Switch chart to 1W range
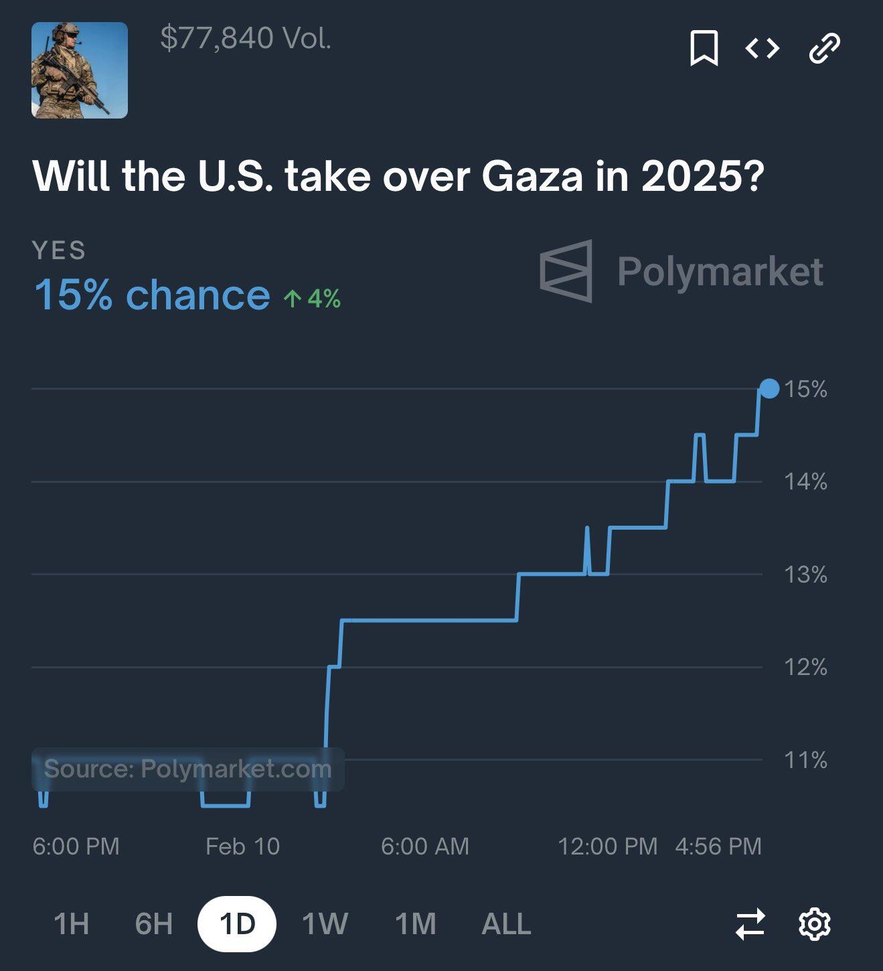 [325, 924]
